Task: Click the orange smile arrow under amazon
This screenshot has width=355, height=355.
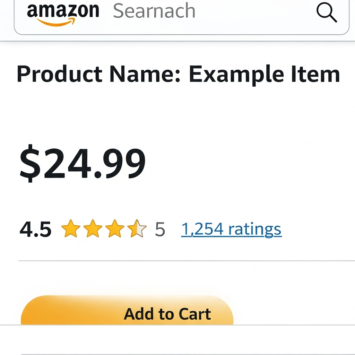Action: (55, 22)
